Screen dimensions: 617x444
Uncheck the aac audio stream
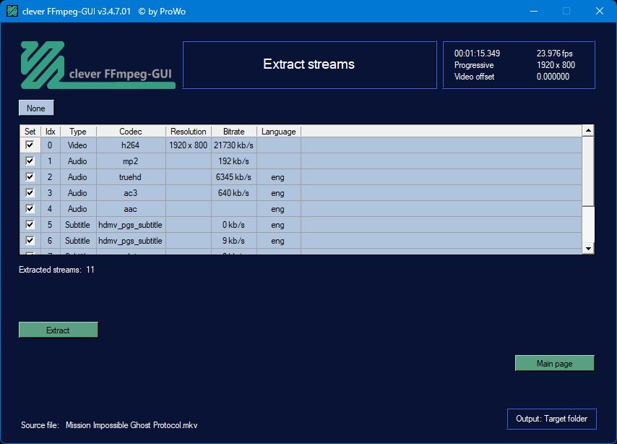point(30,208)
